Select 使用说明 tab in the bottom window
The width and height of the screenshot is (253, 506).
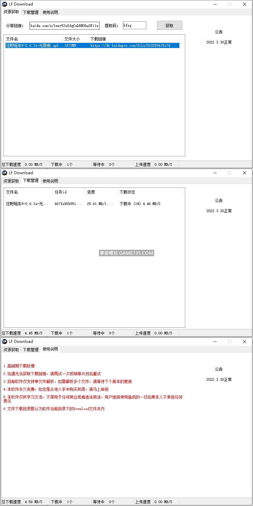tap(50, 349)
